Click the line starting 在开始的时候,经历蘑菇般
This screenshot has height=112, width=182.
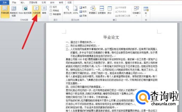click(100, 101)
